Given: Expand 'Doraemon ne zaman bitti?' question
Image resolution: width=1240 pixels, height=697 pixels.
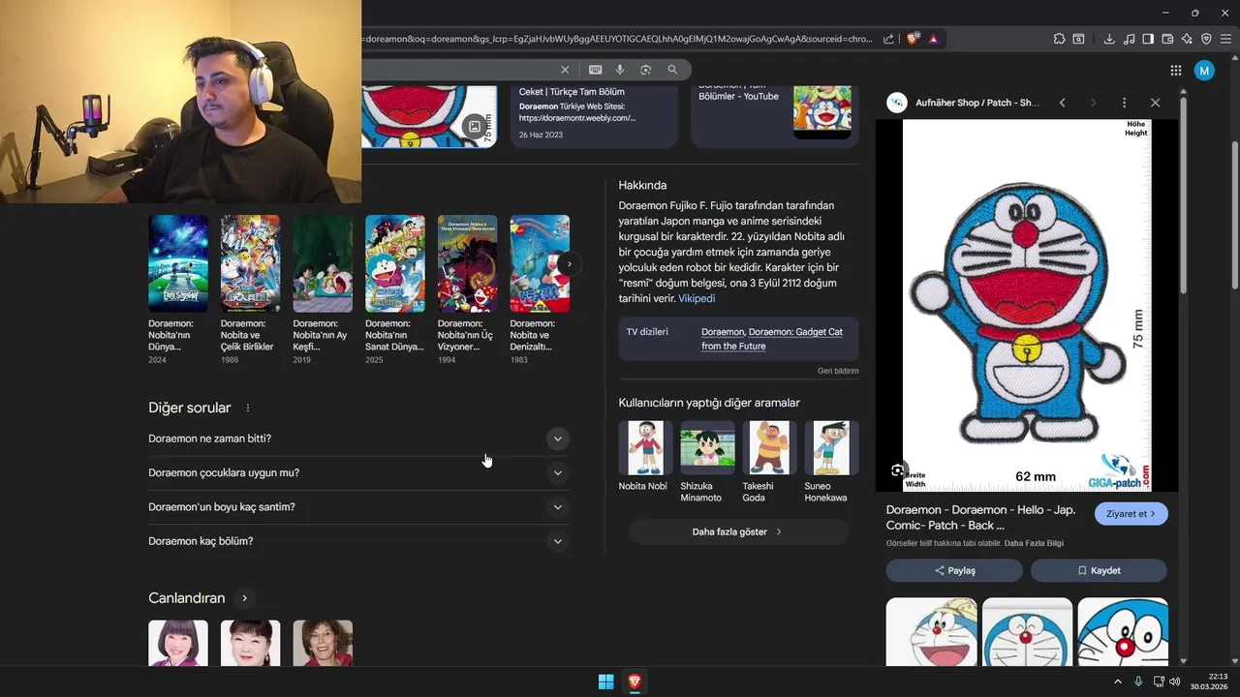Looking at the screenshot, I should 358,439.
